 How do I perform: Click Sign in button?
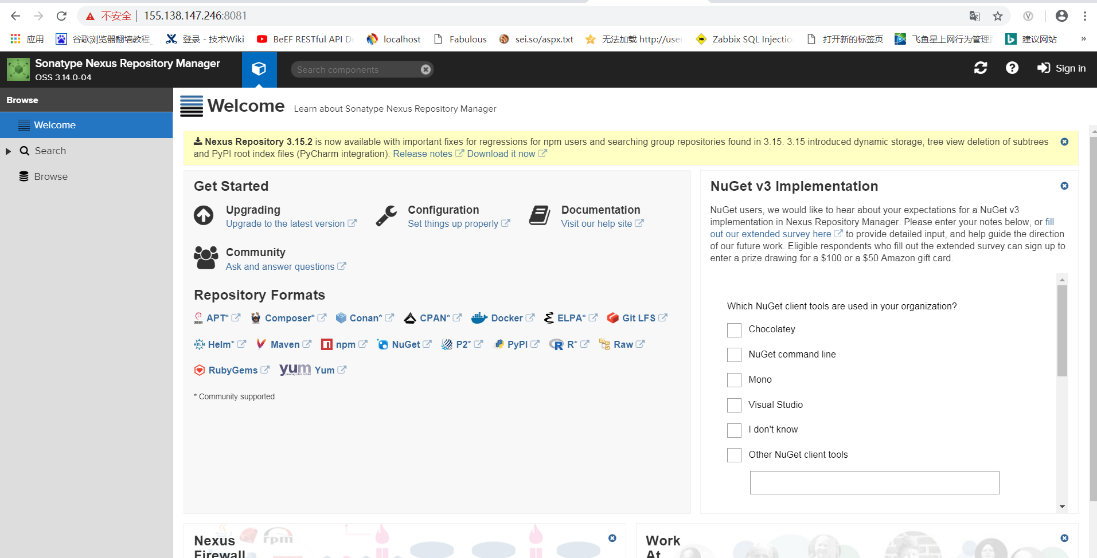1061,68
